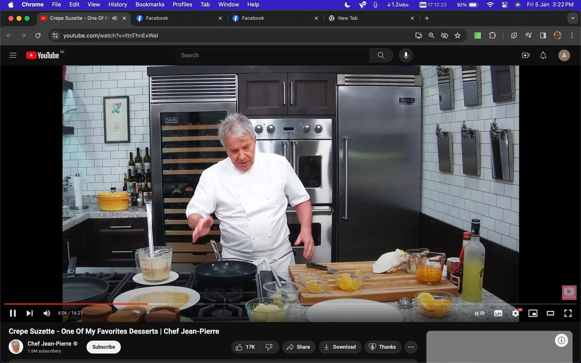
Task: Open the YouTube guide hamburger menu
Action: (13, 55)
